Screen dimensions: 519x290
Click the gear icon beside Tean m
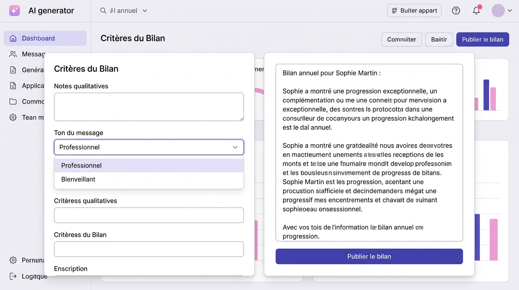[13, 117]
